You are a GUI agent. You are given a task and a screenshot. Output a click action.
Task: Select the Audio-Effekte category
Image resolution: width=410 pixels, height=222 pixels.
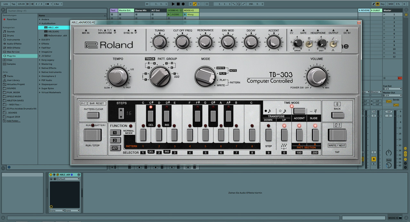pyautogui.click(x=14, y=44)
